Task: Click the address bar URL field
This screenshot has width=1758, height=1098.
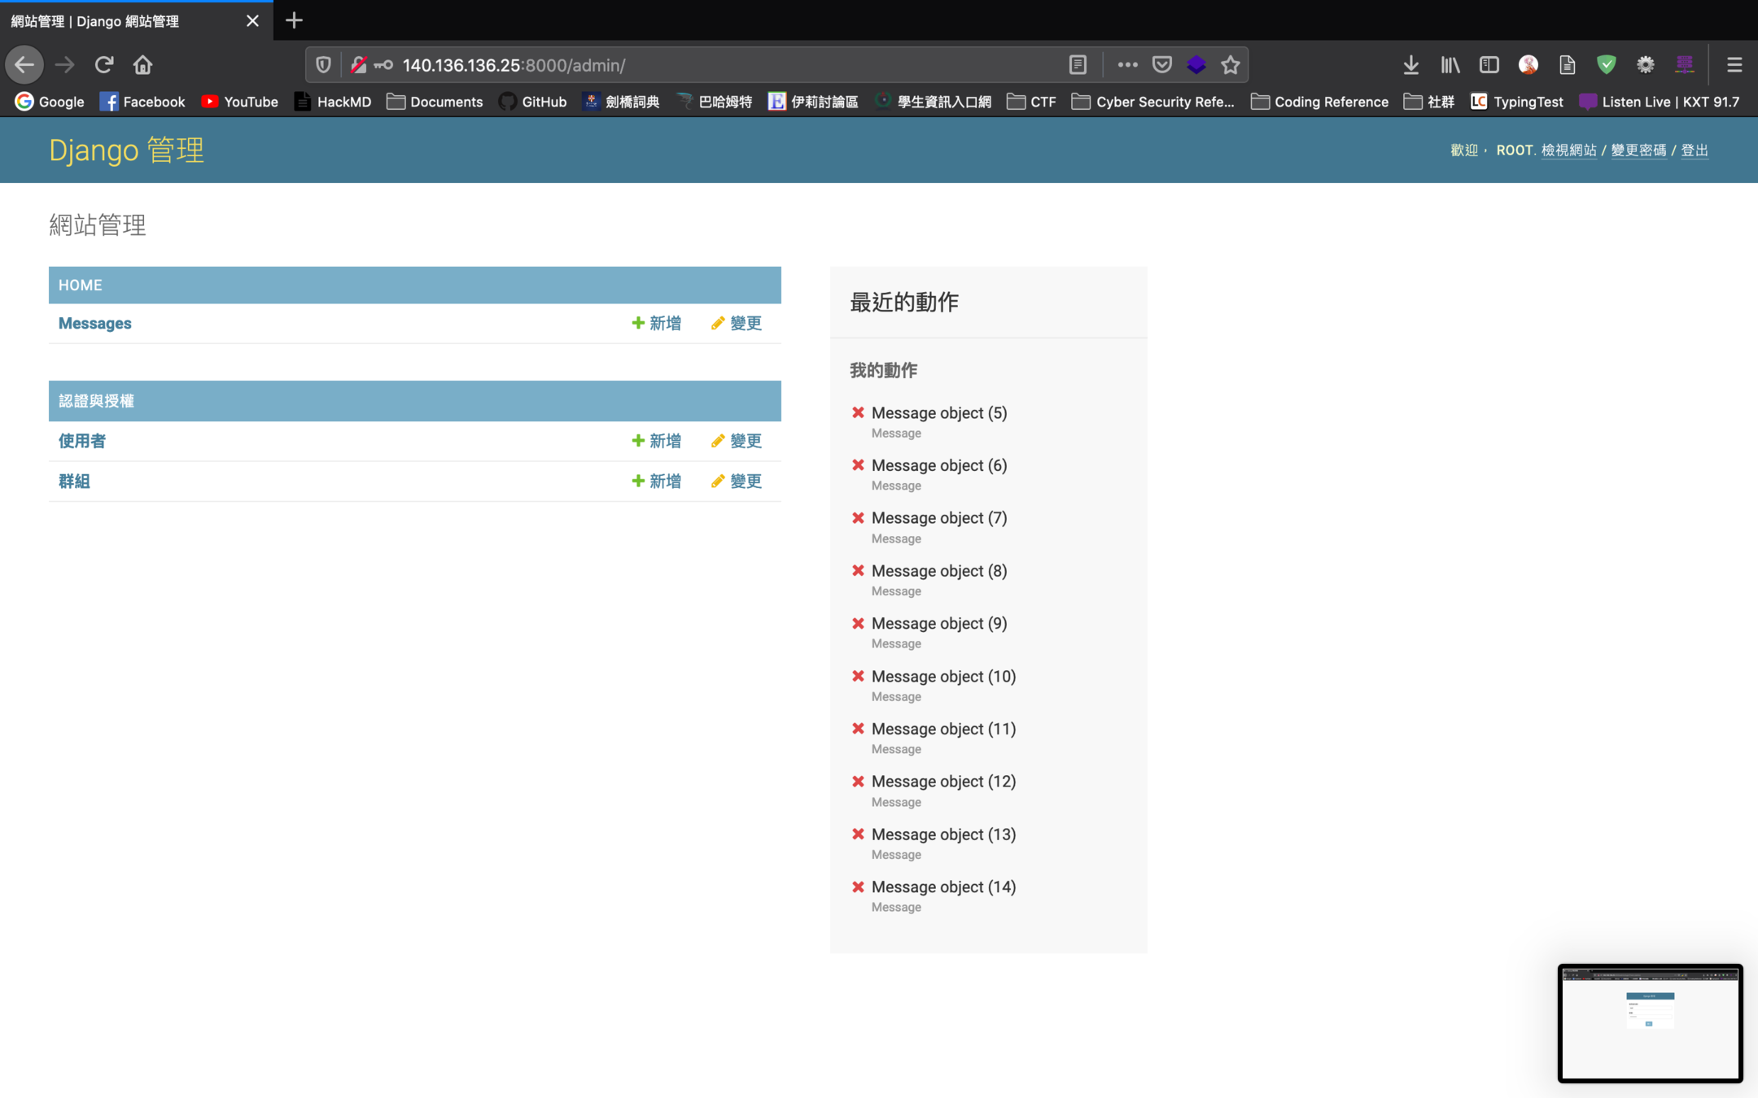Action: (x=692, y=65)
